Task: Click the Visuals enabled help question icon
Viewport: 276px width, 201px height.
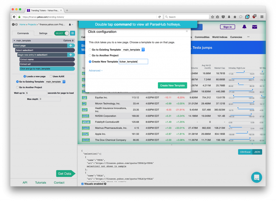Action: click(x=105, y=184)
